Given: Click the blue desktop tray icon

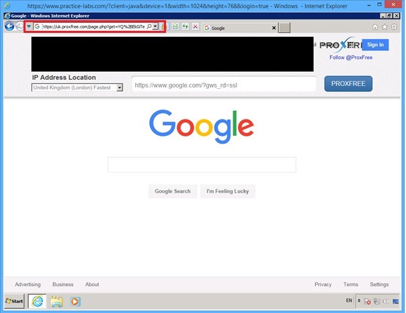Looking at the screenshot, I should point(395,302).
